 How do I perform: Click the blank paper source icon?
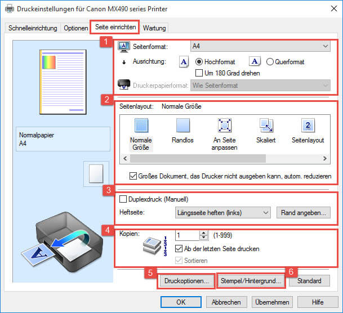pos(96,174)
